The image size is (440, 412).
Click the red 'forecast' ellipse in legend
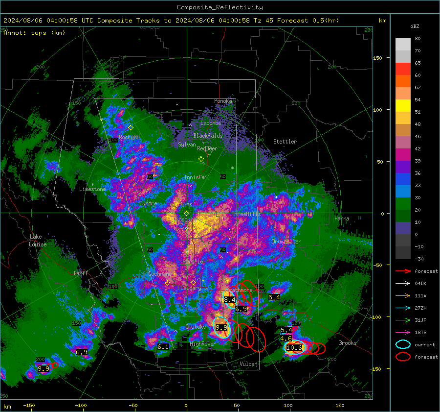click(403, 357)
